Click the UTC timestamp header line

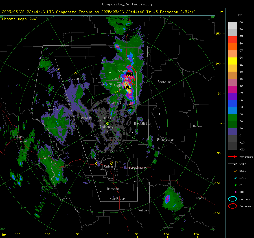[99, 12]
